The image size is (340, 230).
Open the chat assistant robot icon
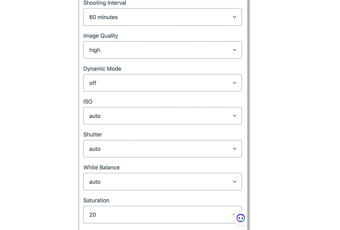(240, 218)
